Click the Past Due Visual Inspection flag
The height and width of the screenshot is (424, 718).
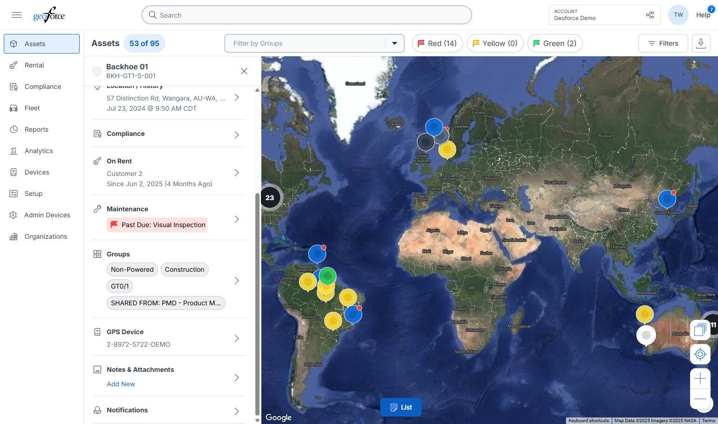[x=157, y=225]
